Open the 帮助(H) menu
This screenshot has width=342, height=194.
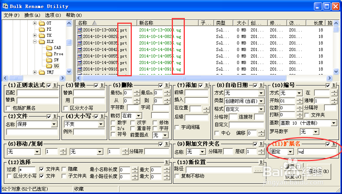(74, 15)
